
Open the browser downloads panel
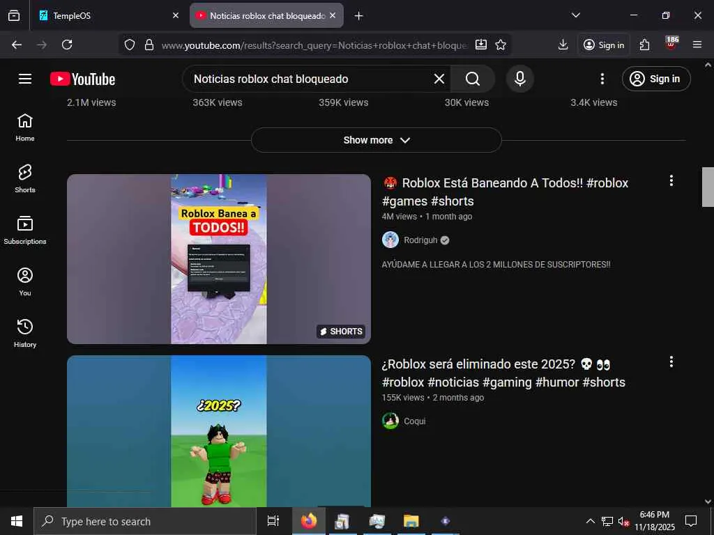[x=563, y=45]
